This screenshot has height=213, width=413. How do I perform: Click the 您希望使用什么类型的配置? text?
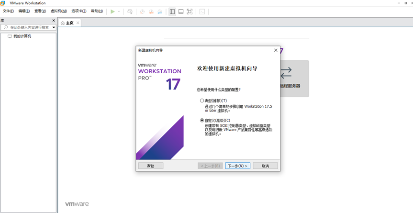219,90
